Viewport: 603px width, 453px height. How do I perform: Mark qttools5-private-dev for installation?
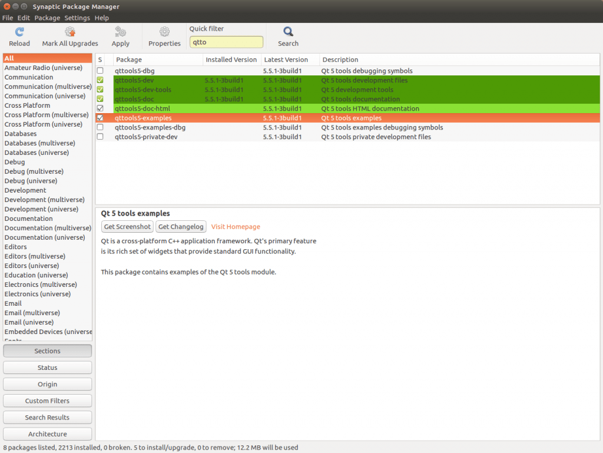pos(100,137)
